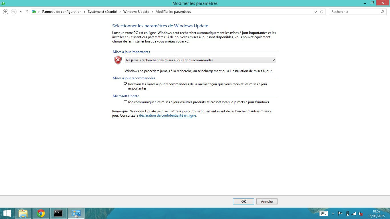Screen dimensions: 390x219
Task: Open File Explorer from the taskbar
Action: 23,213
